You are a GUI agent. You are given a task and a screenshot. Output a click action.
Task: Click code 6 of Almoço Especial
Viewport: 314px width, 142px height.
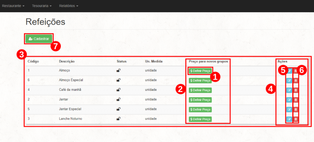[x=29, y=80]
